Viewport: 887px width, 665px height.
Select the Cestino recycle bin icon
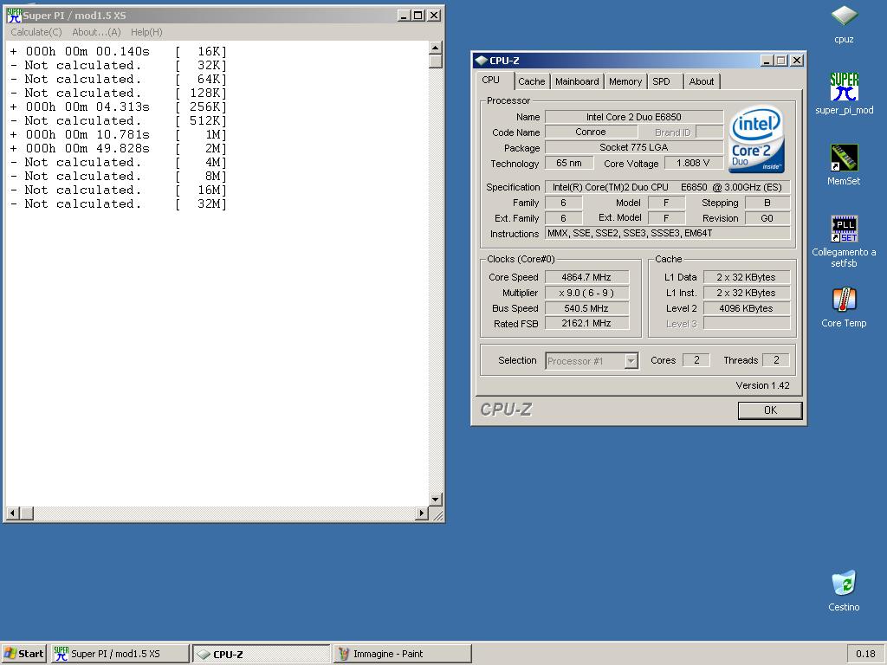click(x=844, y=591)
